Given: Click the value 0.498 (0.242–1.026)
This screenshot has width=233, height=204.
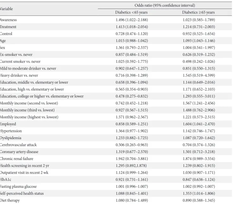Looking at the screenshot, I should coord(199,61).
